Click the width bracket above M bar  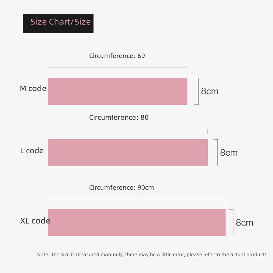(x=117, y=68)
